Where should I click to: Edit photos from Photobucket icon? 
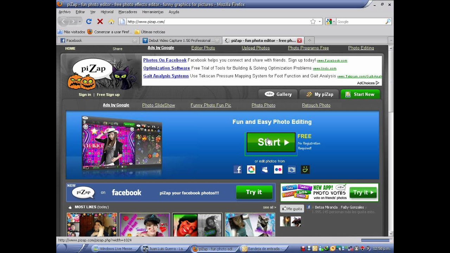point(292,170)
